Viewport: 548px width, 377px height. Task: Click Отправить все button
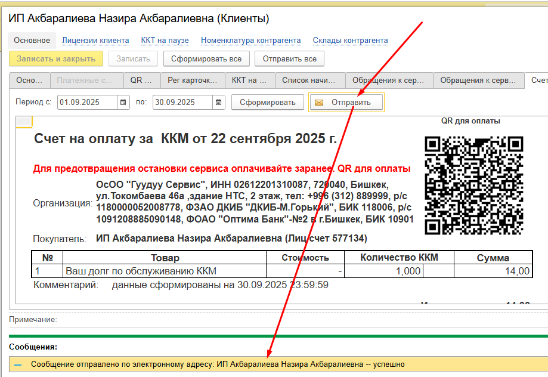click(x=289, y=58)
